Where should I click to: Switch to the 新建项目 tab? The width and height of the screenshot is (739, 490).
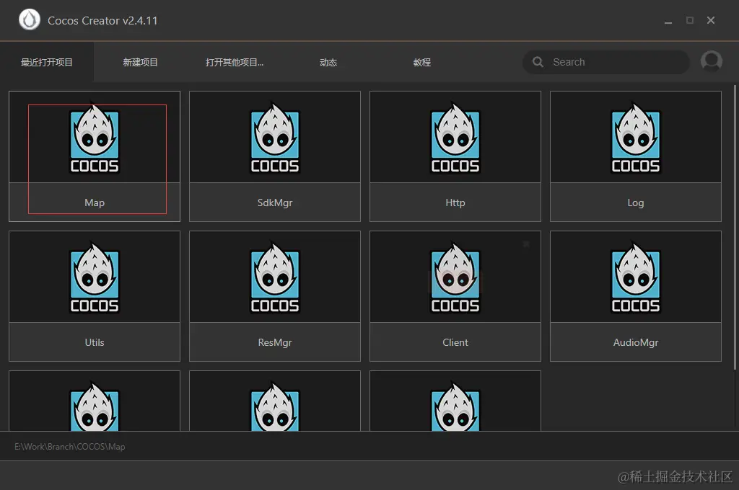tap(141, 62)
